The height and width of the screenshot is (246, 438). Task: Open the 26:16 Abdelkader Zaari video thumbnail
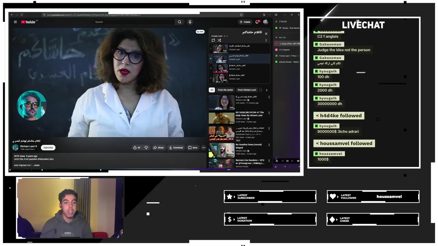point(221,134)
